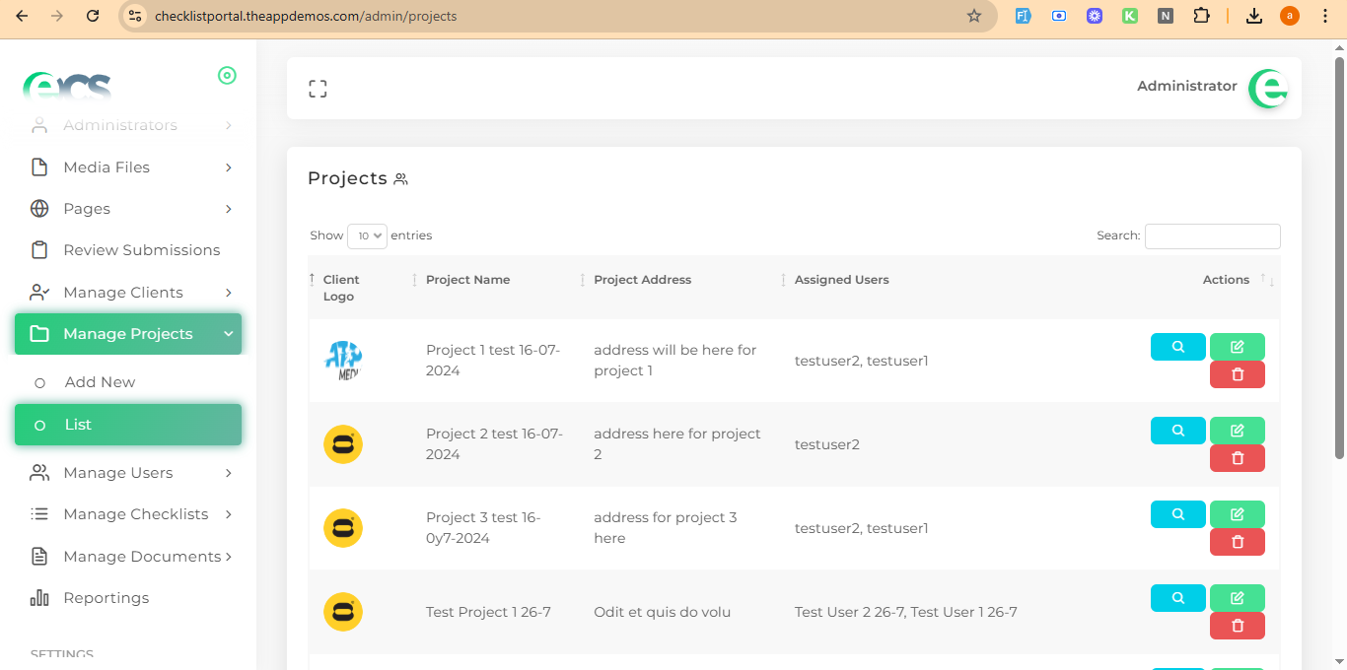Bookmark this page with star icon
Screen dimensions: 1347x670
click(974, 16)
